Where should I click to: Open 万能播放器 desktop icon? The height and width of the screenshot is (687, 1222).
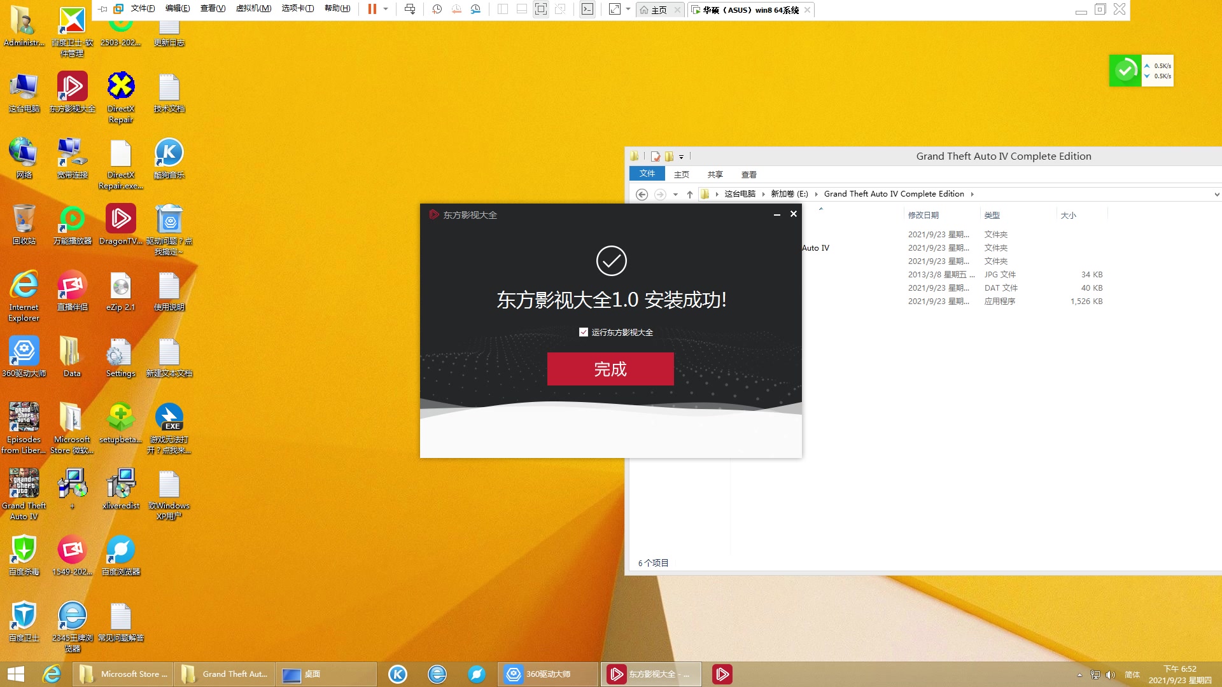[x=72, y=225]
